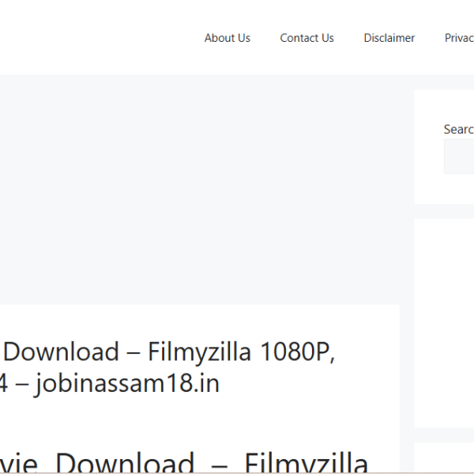
Task: Select the "Download – Filmyzilla 1080P," heading text
Action: [x=169, y=352]
